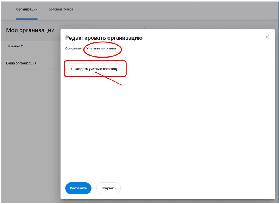Select the Ваша организация row
The height and width of the screenshot is (204, 279).
coord(21,63)
